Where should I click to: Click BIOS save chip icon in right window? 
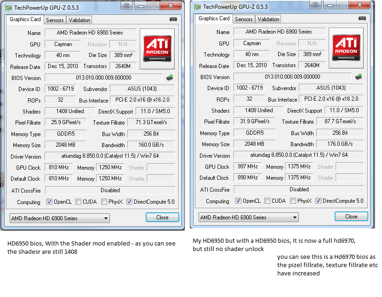click(359, 76)
